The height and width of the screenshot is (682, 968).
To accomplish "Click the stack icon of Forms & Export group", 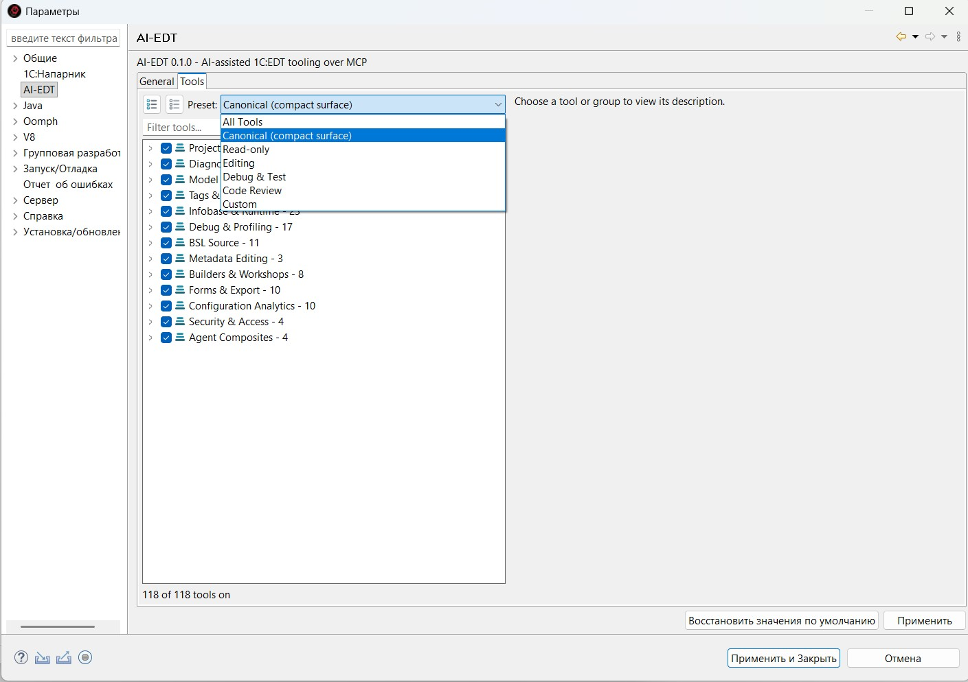I will pos(180,290).
